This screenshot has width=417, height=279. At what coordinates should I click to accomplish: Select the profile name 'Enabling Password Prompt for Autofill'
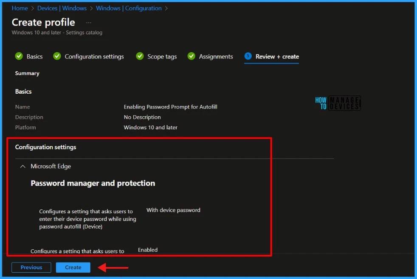click(170, 107)
